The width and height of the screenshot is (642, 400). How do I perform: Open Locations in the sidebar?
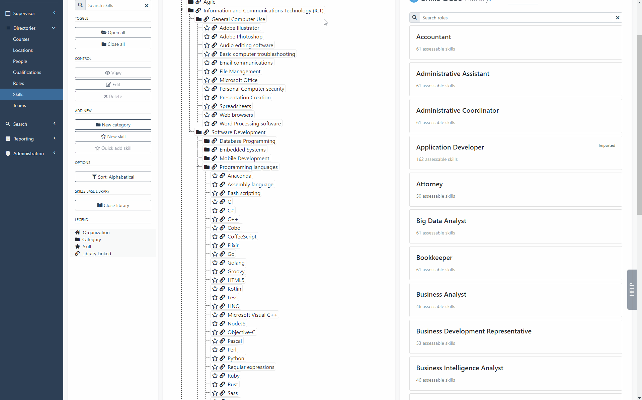click(x=23, y=50)
